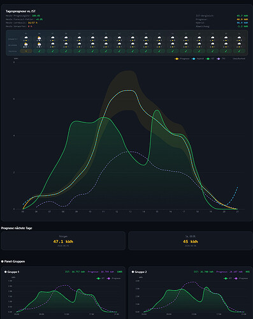This screenshot has height=319, width=253.
Task: Click the upper-row partly sunny icon for hour 06
Action: [x=40, y=38]
